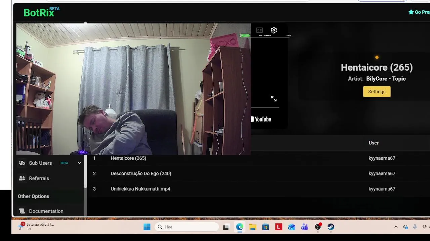430x241 pixels.
Task: Expand the video player to fullscreen
Action: pos(274,99)
